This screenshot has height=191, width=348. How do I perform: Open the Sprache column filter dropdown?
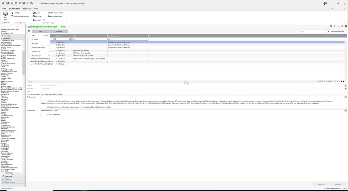pyautogui.click(x=70, y=39)
